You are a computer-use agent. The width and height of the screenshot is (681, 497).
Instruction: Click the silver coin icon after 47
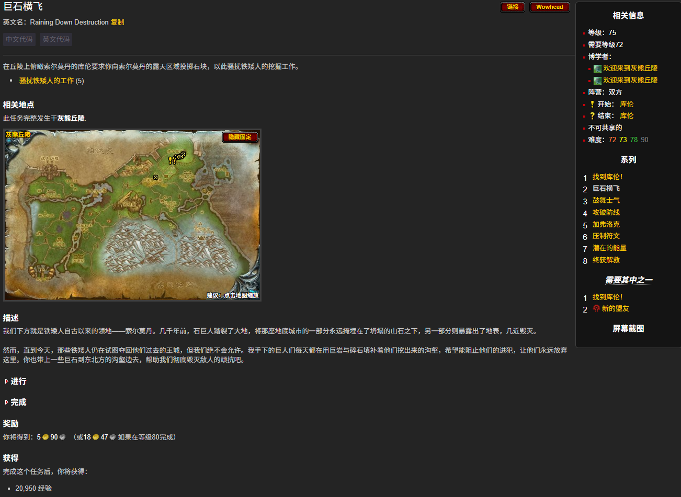(112, 437)
